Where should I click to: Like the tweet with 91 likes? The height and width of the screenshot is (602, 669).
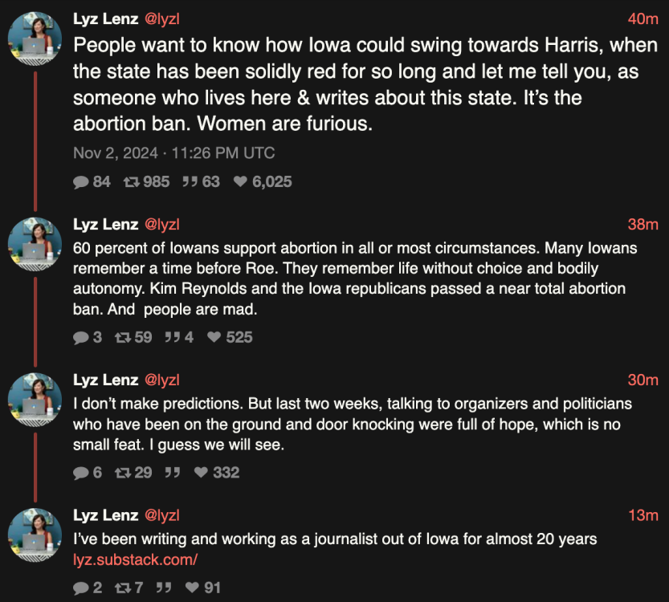coord(192,588)
